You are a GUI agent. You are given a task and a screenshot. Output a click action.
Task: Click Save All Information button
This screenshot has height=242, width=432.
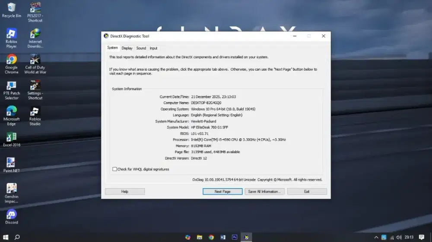264,192
